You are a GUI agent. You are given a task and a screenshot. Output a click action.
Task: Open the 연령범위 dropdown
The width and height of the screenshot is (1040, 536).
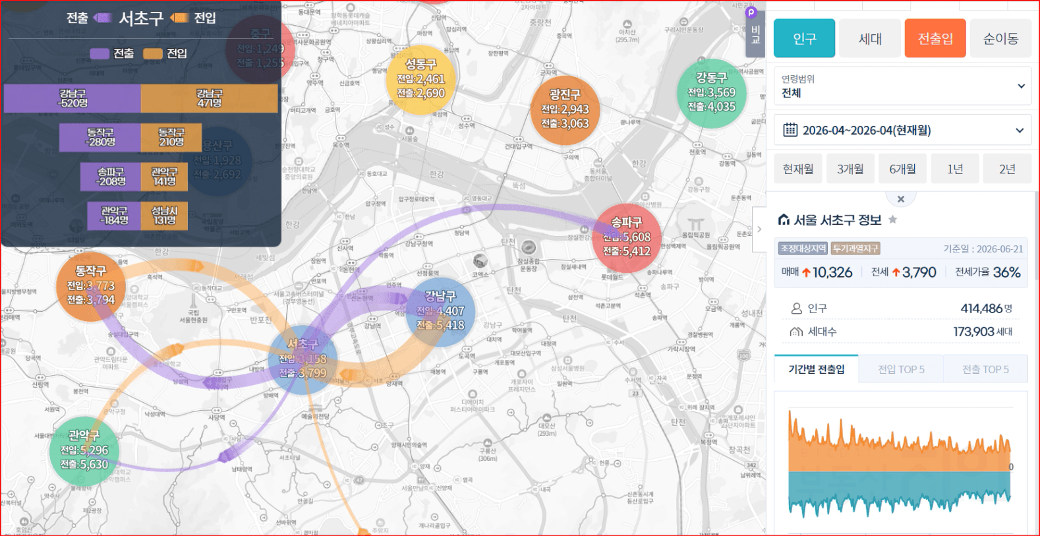click(902, 86)
